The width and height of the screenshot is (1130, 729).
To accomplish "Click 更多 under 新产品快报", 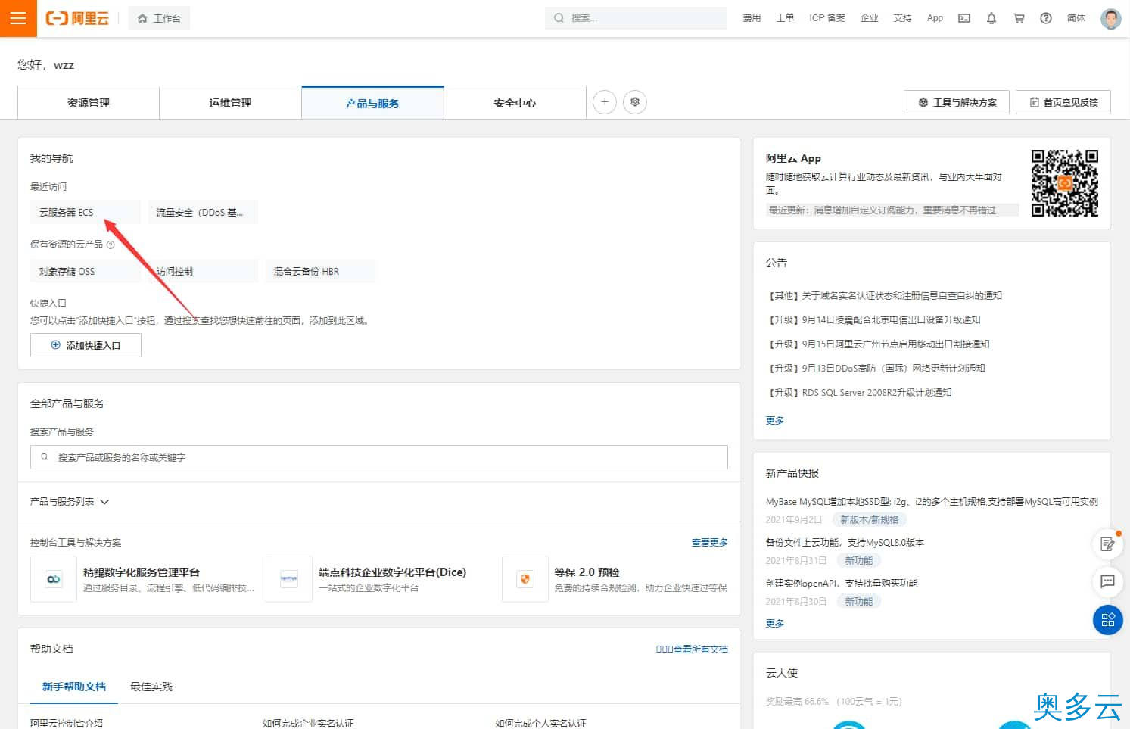I will (x=775, y=624).
